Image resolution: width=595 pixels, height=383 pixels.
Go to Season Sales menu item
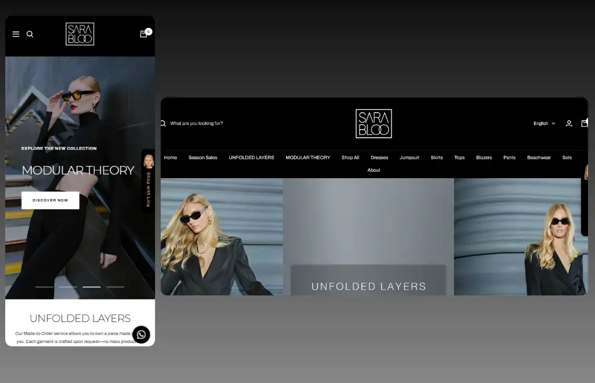click(x=203, y=158)
